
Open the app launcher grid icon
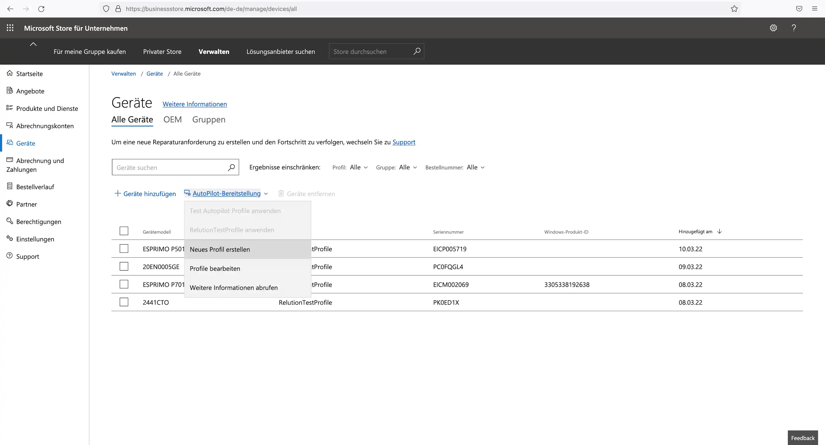[x=10, y=28]
